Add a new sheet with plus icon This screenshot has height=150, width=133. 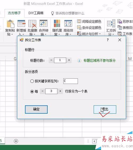[16, 141]
